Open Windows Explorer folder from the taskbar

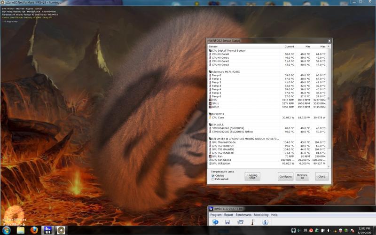[x=21, y=230]
